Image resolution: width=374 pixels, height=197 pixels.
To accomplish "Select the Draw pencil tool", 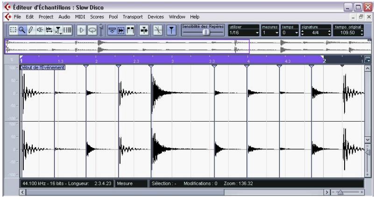I will 31,30.
